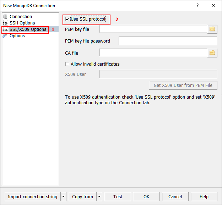This screenshot has height=205, width=222.
Task: Click the 'PEM key file password' label
Action: pyautogui.click(x=87, y=41)
